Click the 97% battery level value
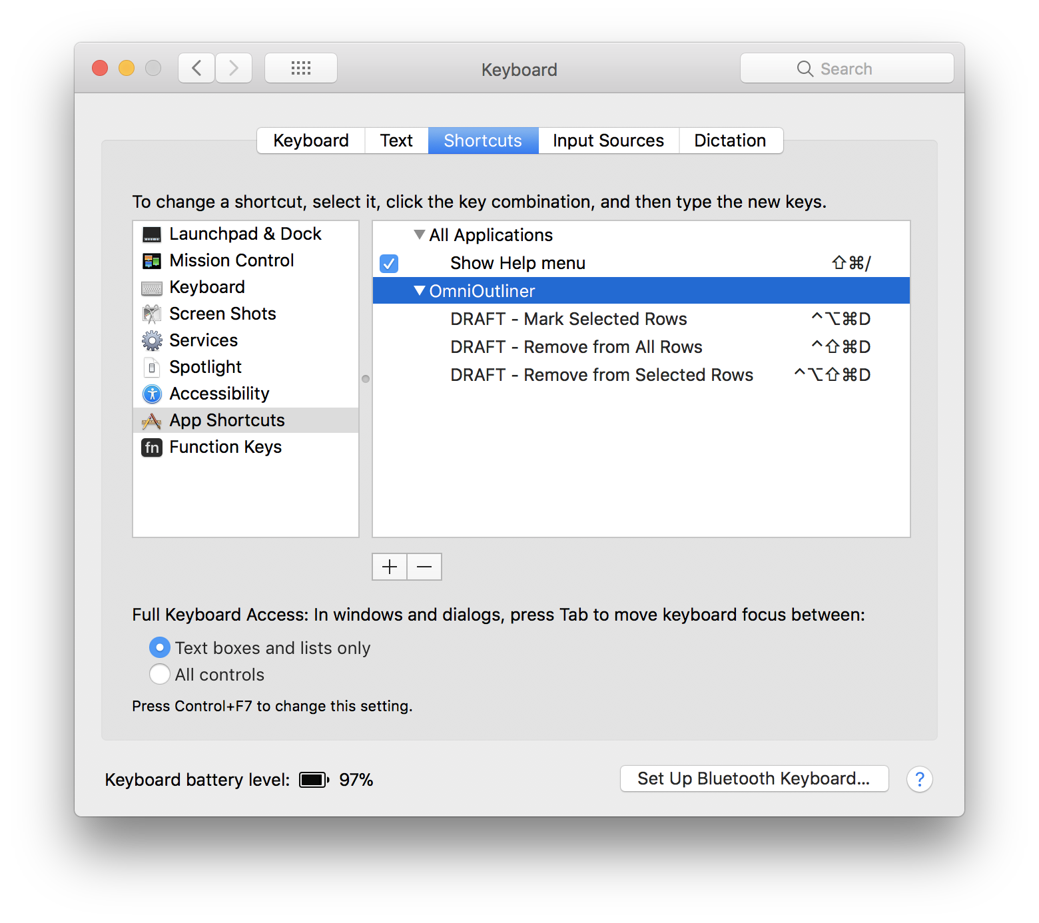Viewport: 1039px width, 923px height. pos(356,780)
